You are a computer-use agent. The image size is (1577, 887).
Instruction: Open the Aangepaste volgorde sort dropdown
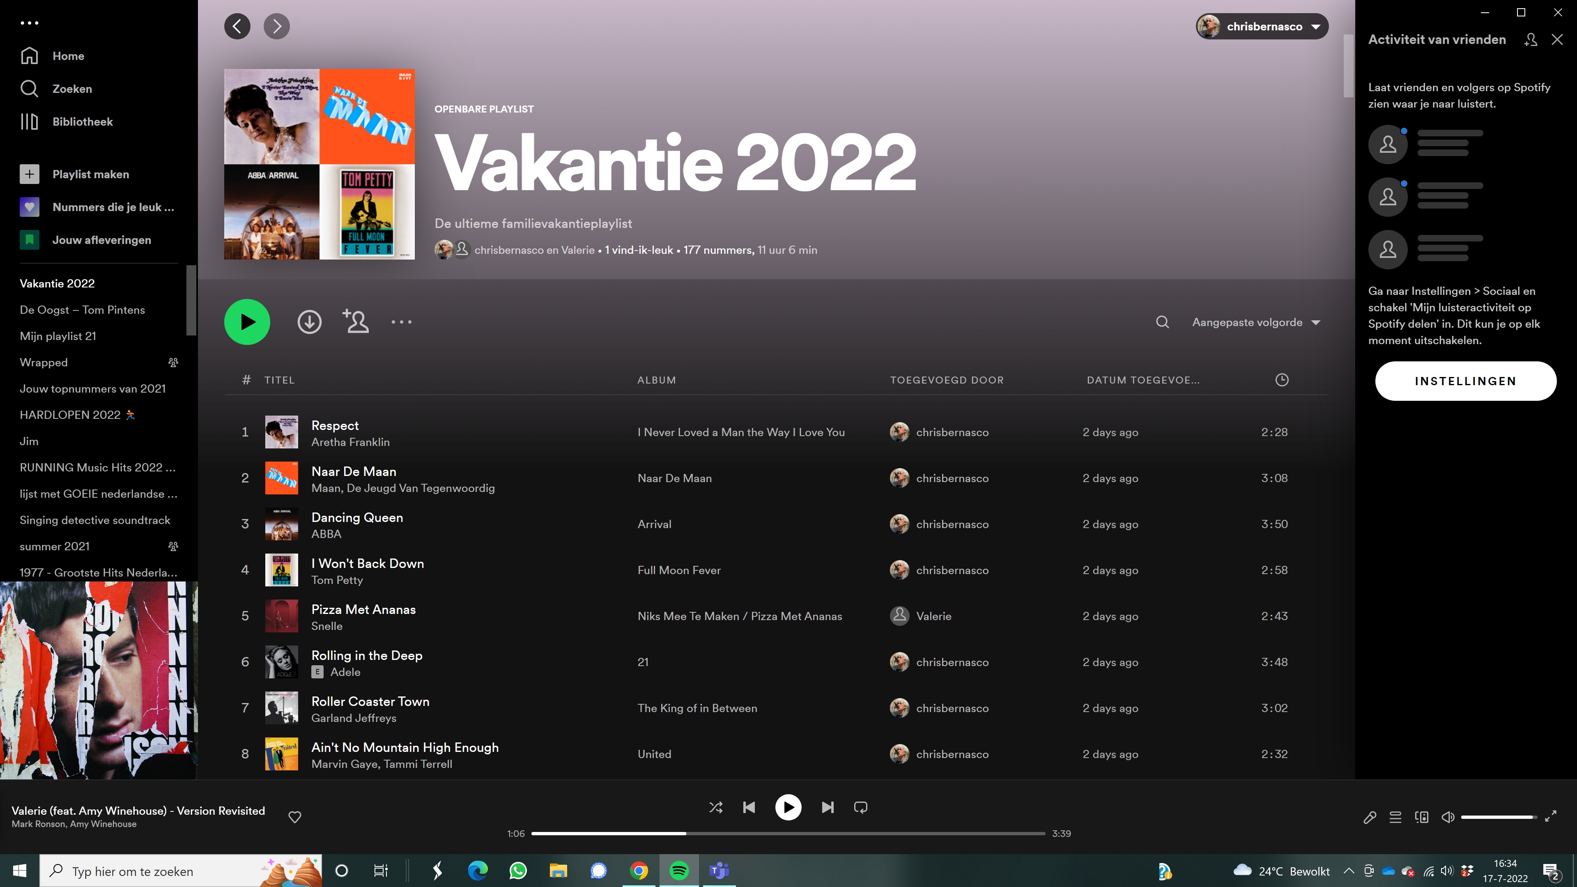[1255, 322]
